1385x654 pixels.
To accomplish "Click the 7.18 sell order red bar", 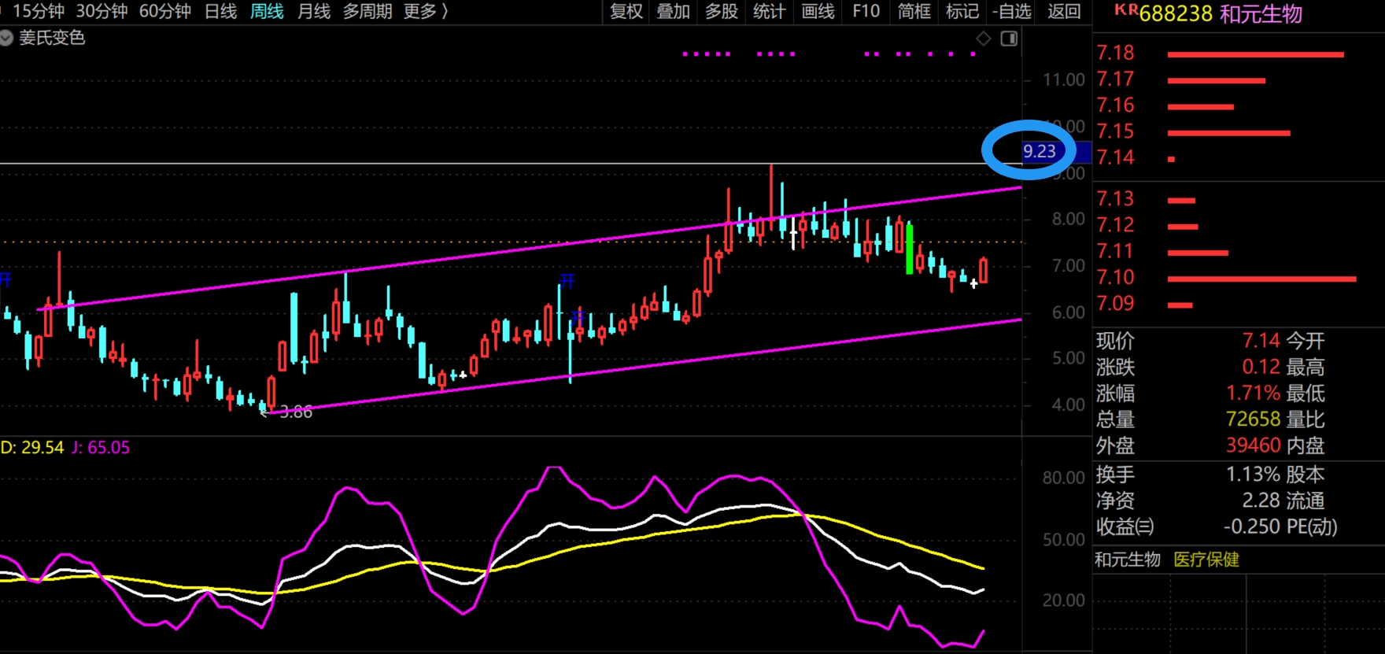I will pyautogui.click(x=1255, y=54).
